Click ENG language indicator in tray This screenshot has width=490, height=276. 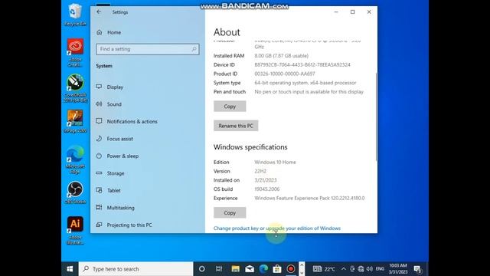(380, 269)
